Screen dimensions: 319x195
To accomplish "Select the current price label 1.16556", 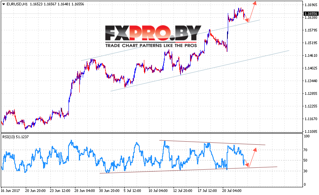I will click(x=311, y=13).
